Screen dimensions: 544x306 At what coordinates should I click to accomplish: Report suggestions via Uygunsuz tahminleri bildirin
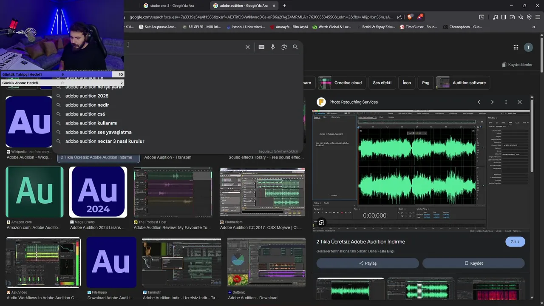(278, 151)
